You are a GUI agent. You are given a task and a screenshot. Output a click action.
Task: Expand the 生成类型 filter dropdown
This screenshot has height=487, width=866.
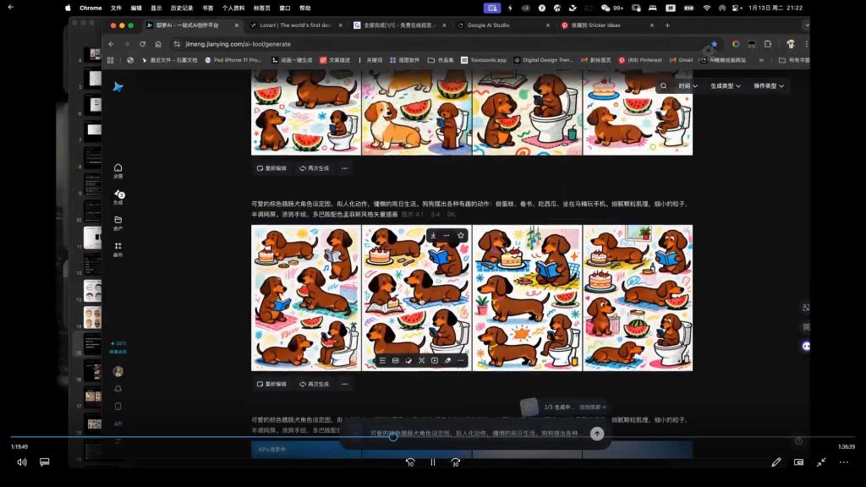point(725,86)
